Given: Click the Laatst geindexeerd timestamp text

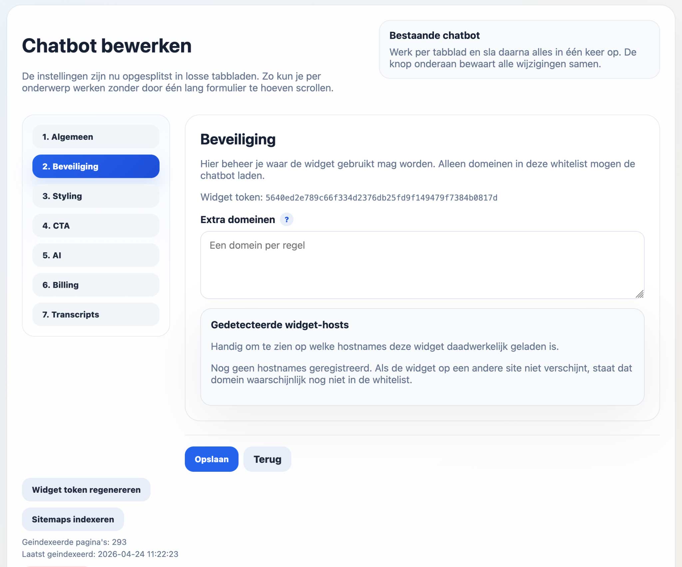Looking at the screenshot, I should click(x=100, y=554).
